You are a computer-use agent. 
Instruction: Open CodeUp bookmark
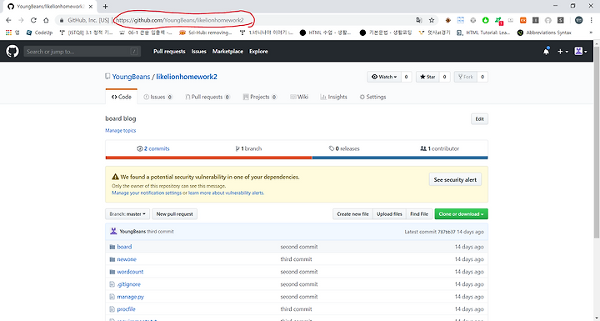tap(39, 33)
